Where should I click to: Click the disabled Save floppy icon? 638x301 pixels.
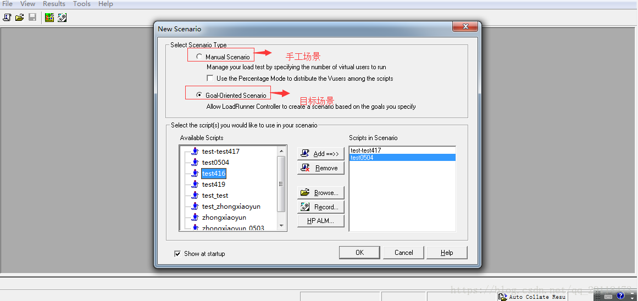[x=32, y=18]
